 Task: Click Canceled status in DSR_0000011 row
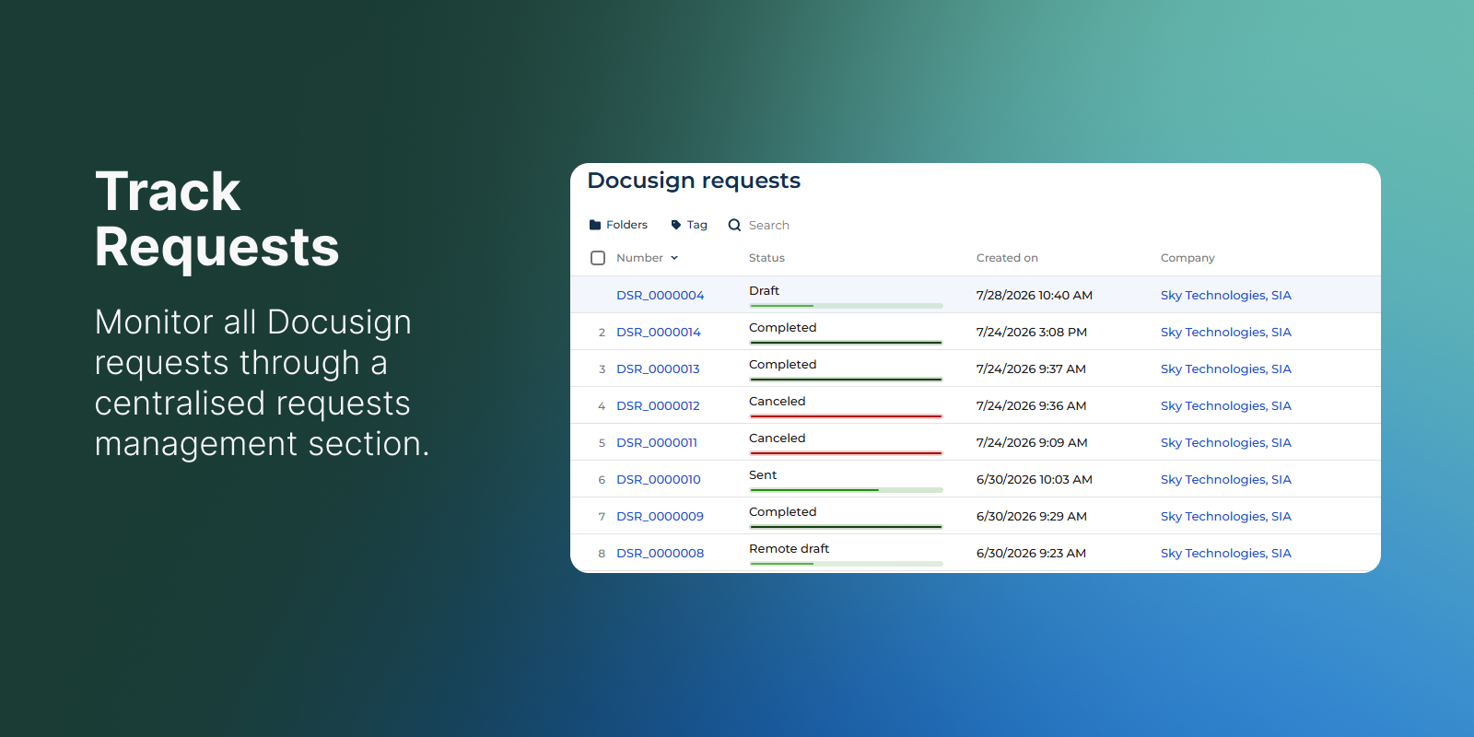point(777,439)
